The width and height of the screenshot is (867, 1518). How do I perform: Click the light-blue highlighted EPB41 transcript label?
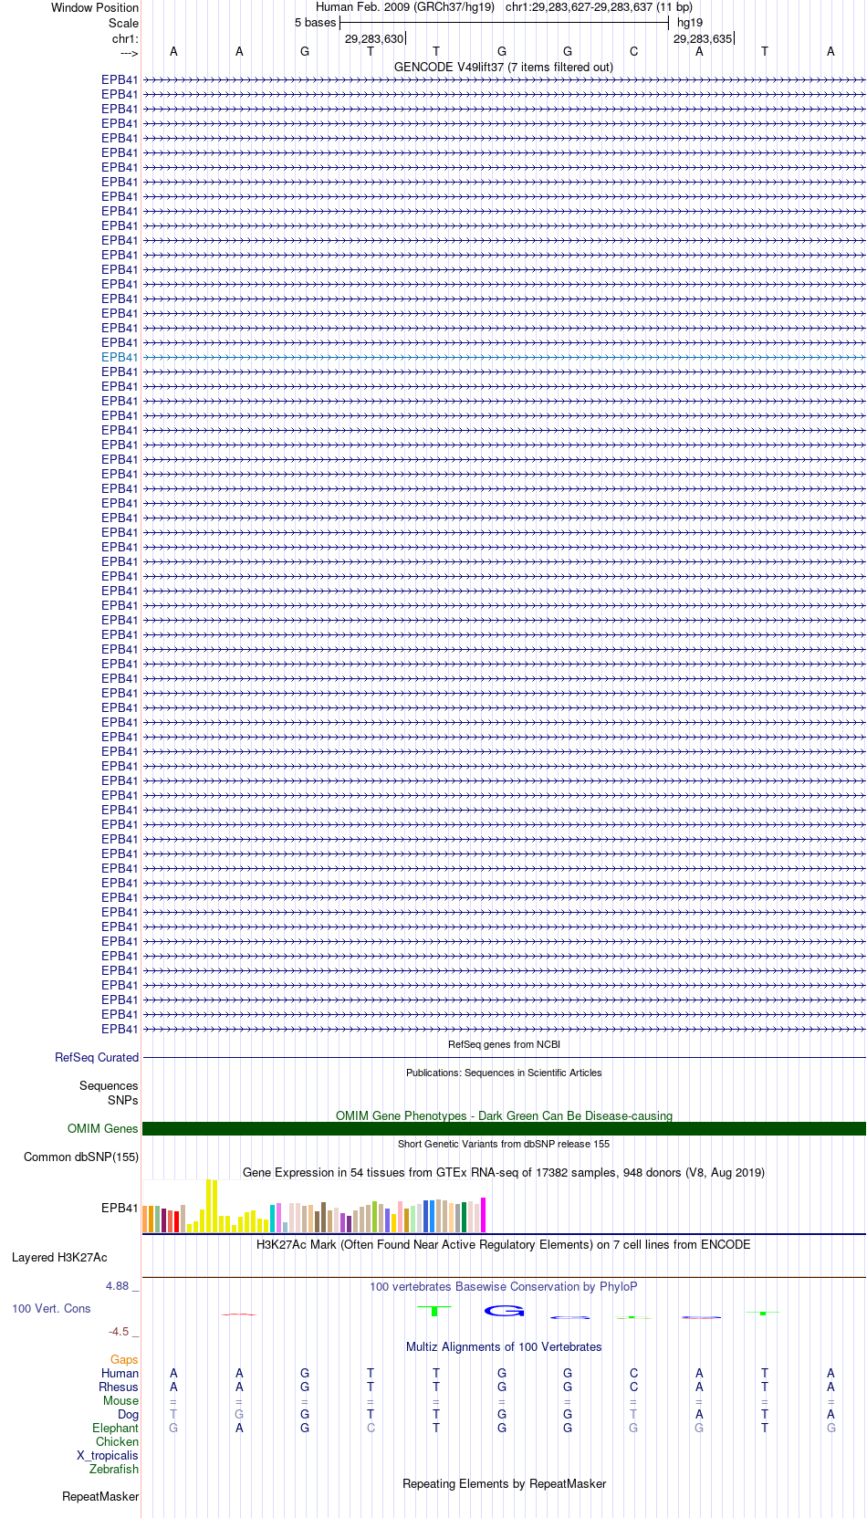point(120,358)
